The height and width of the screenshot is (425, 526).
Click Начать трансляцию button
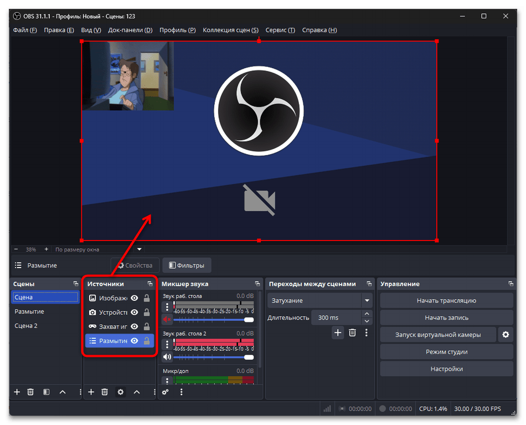pyautogui.click(x=446, y=300)
